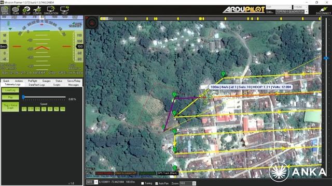Click the Play log button
The width and height of the screenshot is (332, 186).
(x=10, y=97)
